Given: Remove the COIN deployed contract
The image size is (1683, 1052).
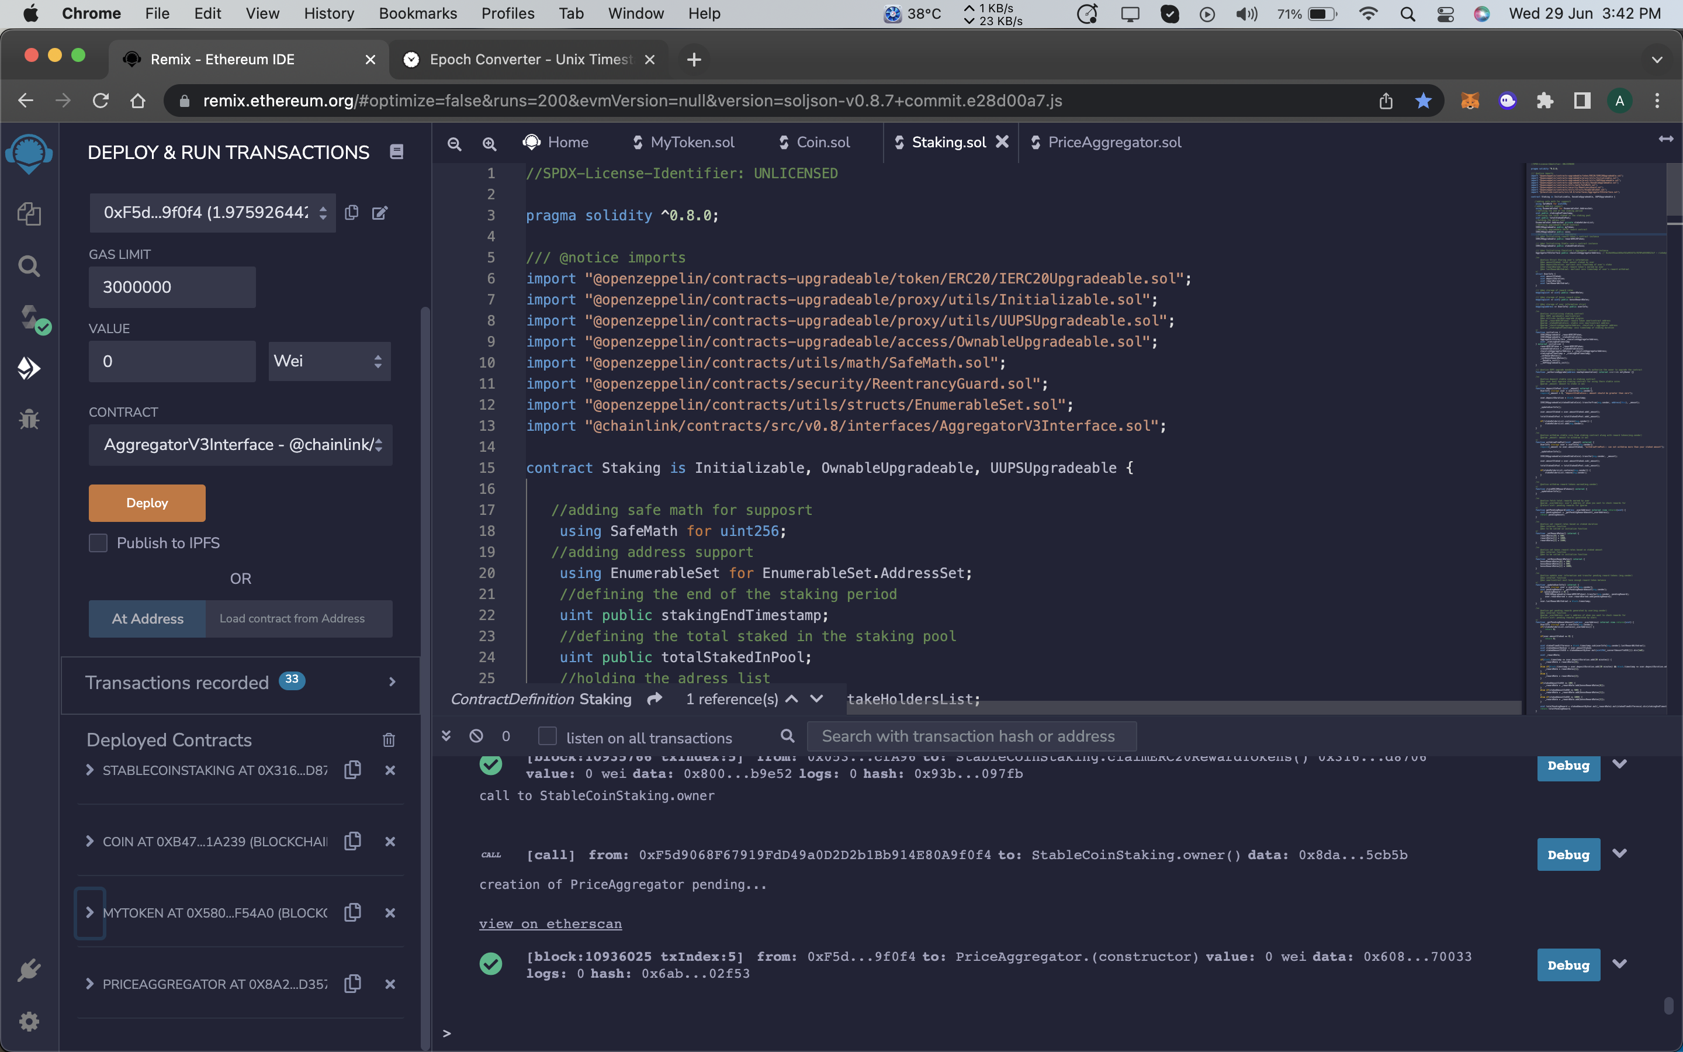Looking at the screenshot, I should [390, 842].
